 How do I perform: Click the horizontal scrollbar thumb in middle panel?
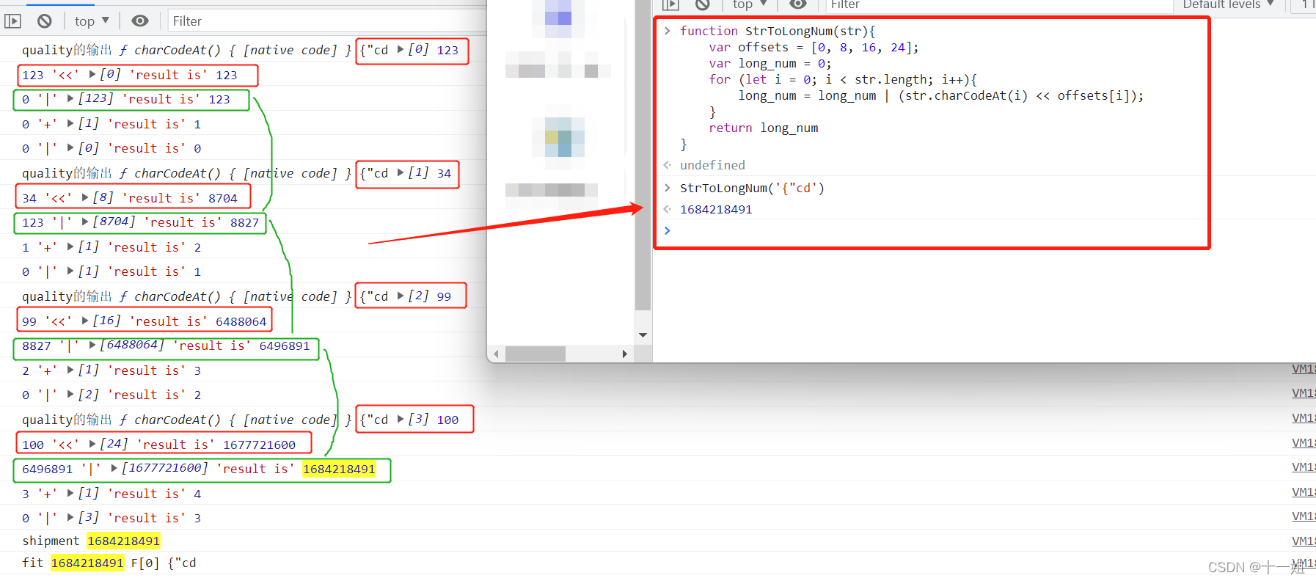pyautogui.click(x=535, y=354)
